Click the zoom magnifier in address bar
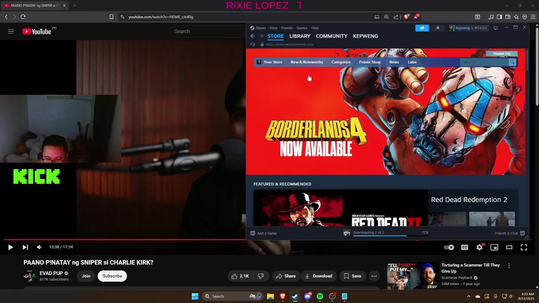The width and height of the screenshot is (539, 303). 386,17
